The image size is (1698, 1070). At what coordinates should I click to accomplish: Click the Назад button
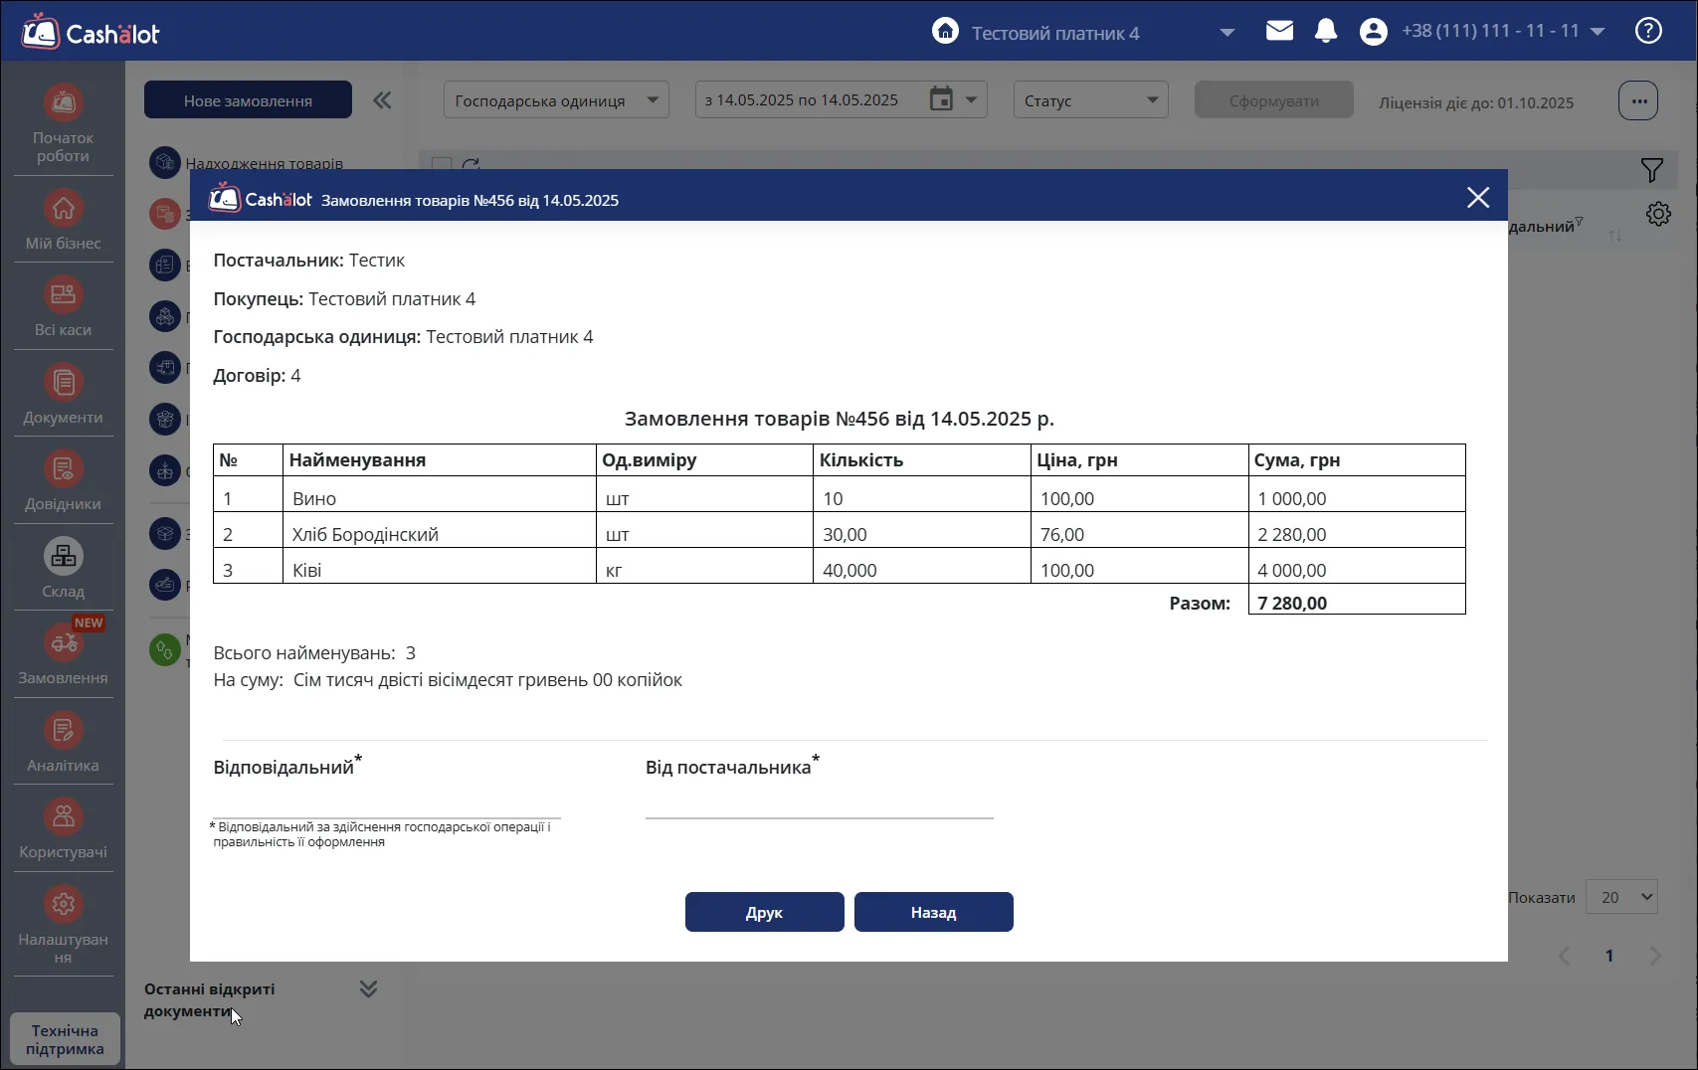pos(933,912)
